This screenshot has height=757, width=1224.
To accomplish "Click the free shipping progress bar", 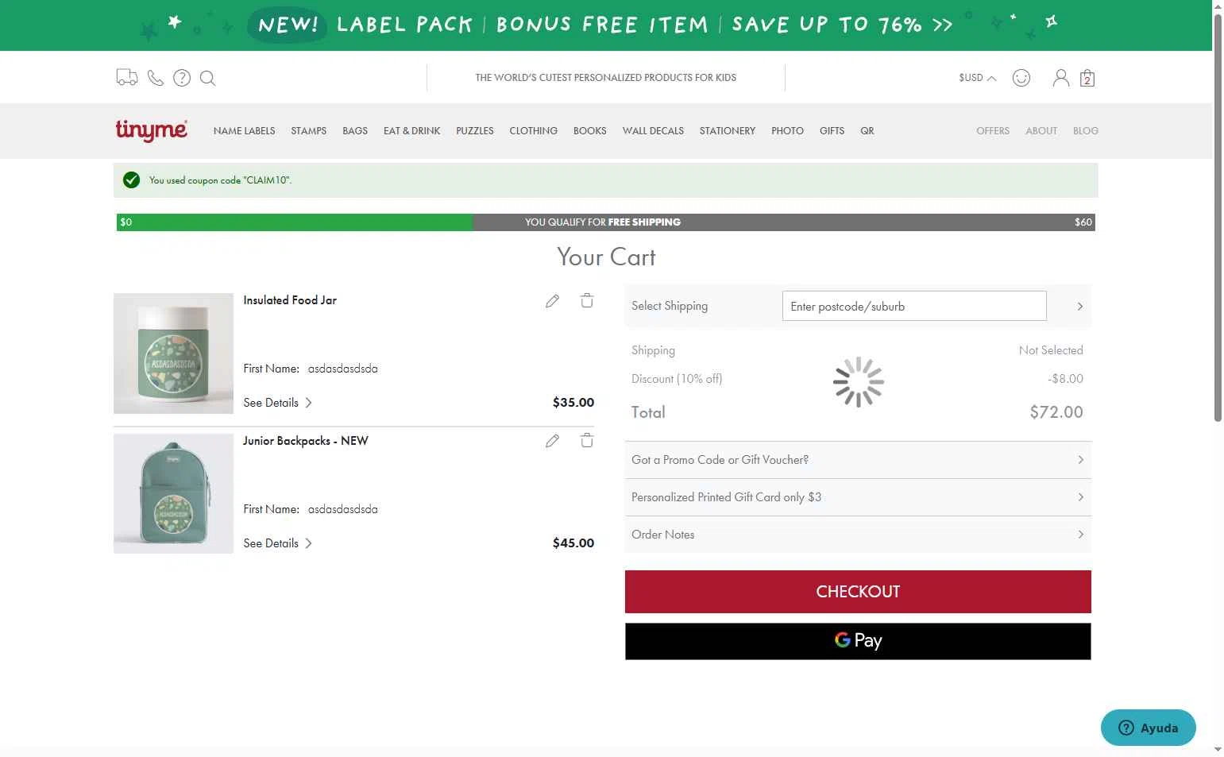I will pos(606,222).
